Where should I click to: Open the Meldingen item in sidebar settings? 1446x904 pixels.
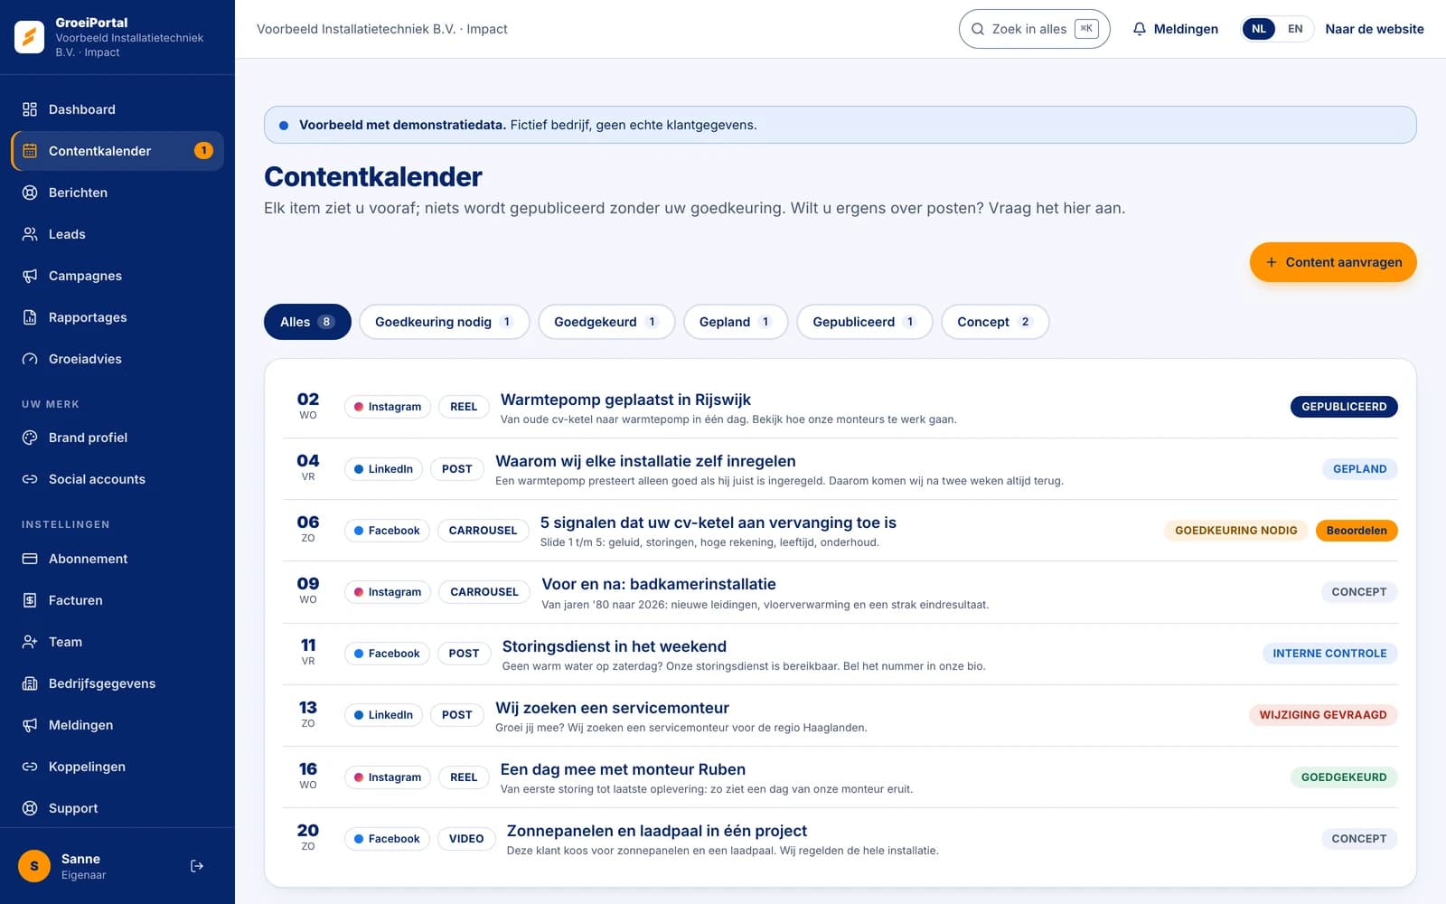coord(117,725)
